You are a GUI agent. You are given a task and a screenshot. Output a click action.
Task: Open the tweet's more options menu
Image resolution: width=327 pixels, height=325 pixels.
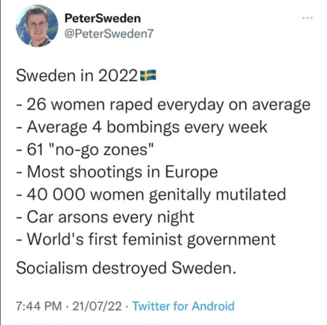[306, 19]
